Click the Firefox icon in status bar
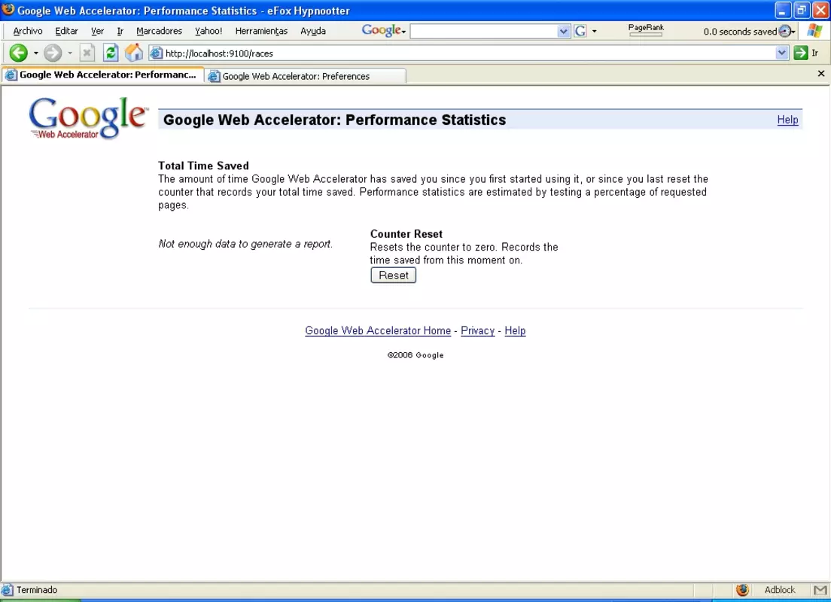 742,590
